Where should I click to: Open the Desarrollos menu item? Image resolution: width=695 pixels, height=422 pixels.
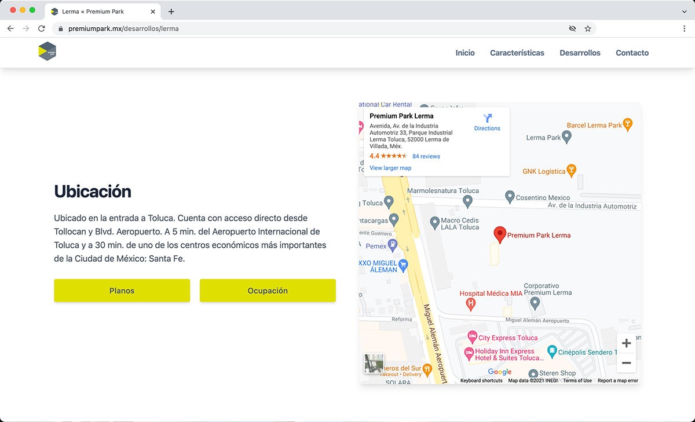point(580,53)
